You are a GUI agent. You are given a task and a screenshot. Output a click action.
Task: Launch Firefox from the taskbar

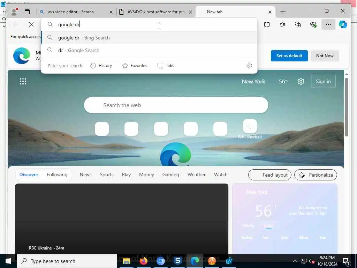[x=143, y=261]
